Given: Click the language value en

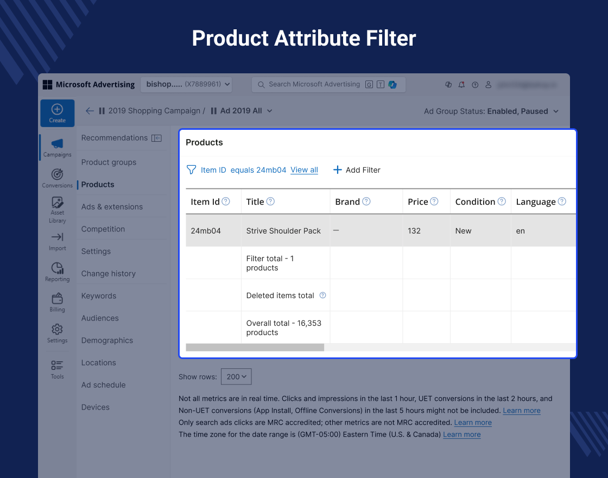Looking at the screenshot, I should pyautogui.click(x=521, y=231).
